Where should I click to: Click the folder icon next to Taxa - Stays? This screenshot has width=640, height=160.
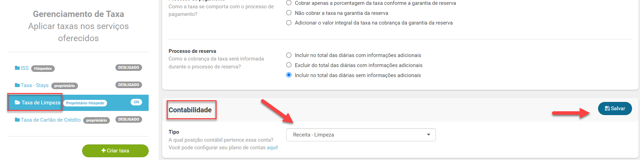tap(17, 85)
